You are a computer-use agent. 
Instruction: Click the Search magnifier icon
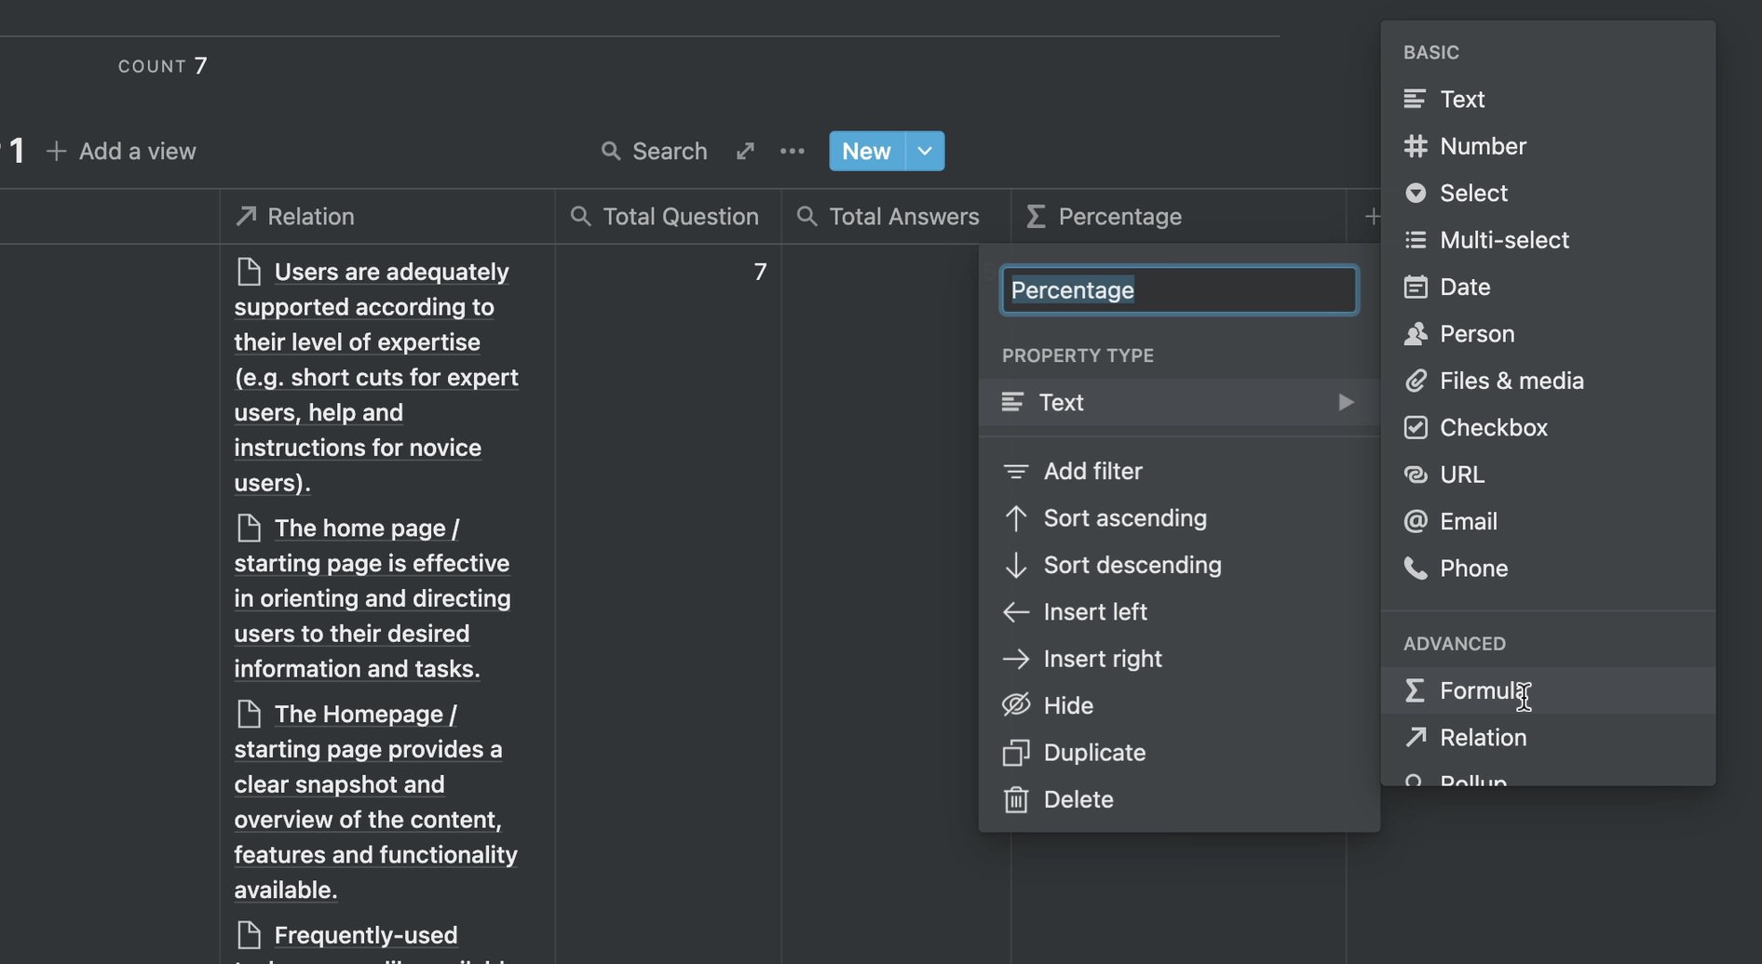click(x=611, y=151)
